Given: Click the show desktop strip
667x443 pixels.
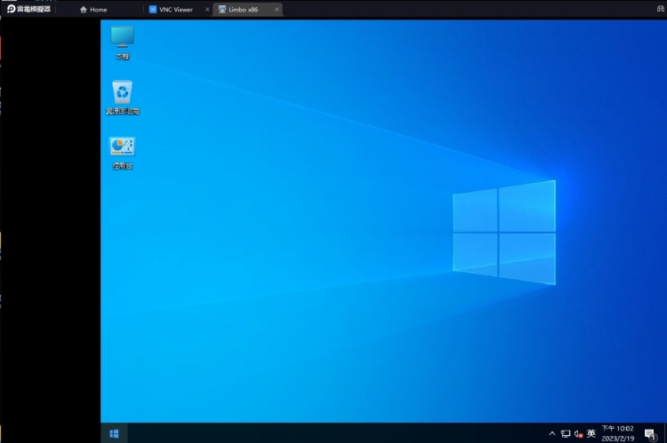Looking at the screenshot, I should (665, 433).
